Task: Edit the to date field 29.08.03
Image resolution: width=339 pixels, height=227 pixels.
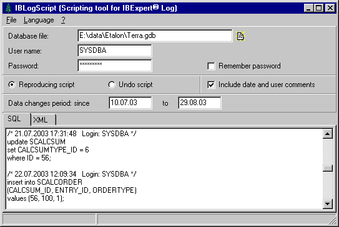Action: (200, 103)
